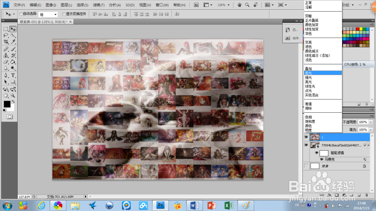The height and width of the screenshot is (211, 376).
Task: Collapse smart object layer filter effects
Action: point(368,145)
